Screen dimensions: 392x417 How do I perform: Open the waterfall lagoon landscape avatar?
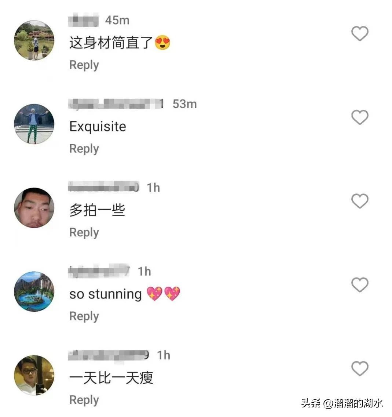(34, 291)
